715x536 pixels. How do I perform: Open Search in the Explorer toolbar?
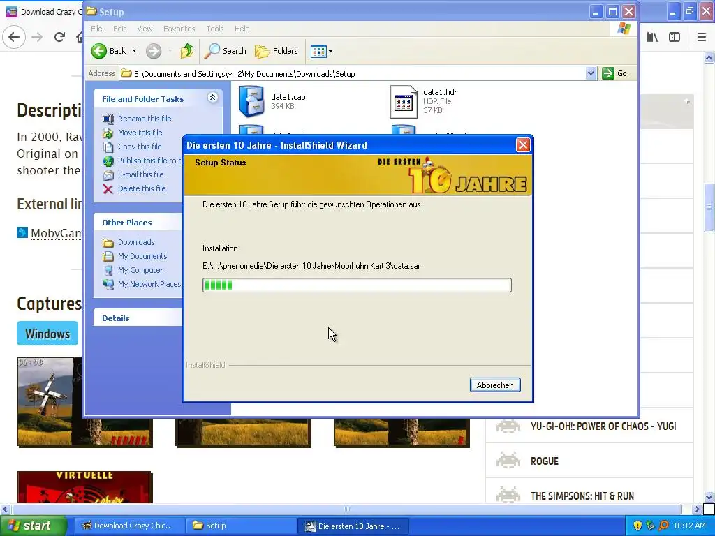pyautogui.click(x=225, y=51)
